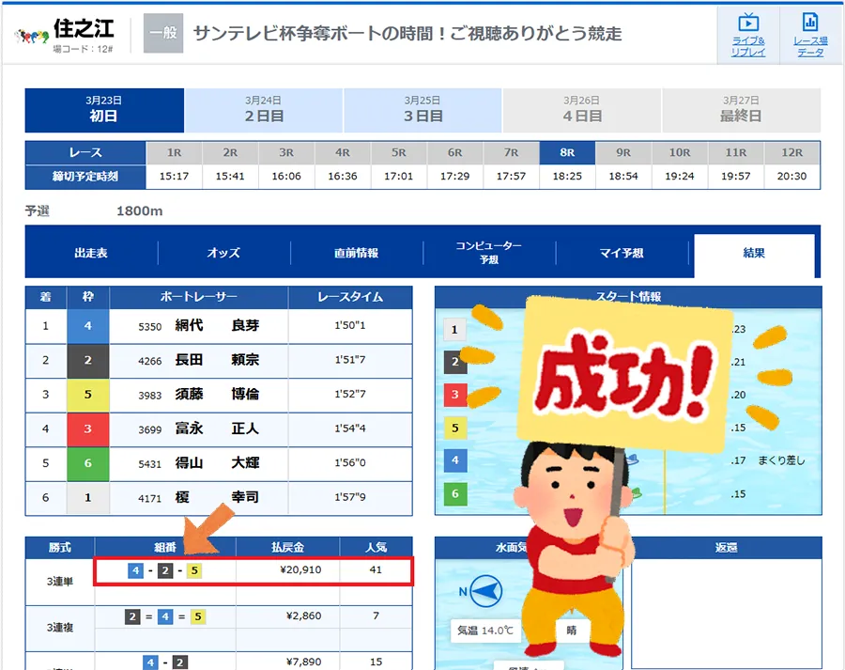Click the ライブ&リプレイ video icon

[748, 23]
